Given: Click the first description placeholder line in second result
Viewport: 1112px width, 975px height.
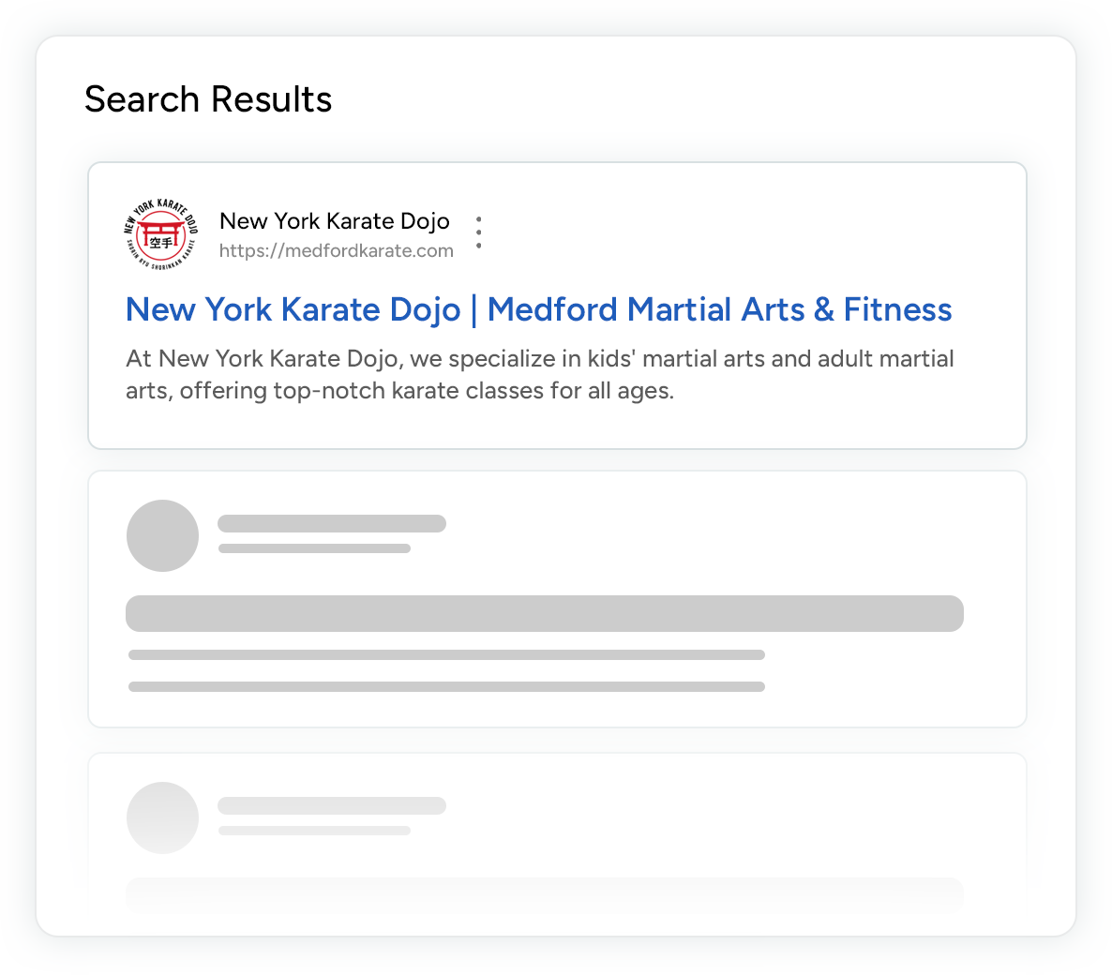Looking at the screenshot, I should [x=446, y=654].
